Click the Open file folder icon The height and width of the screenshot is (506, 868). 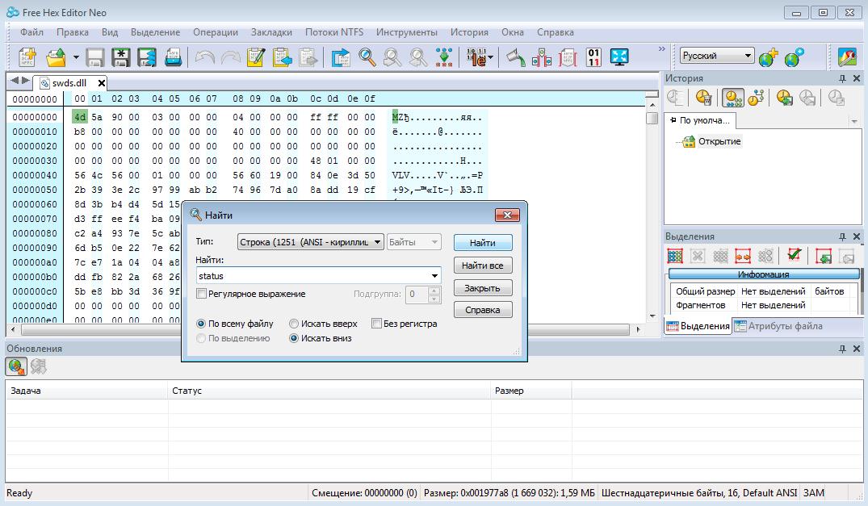56,57
